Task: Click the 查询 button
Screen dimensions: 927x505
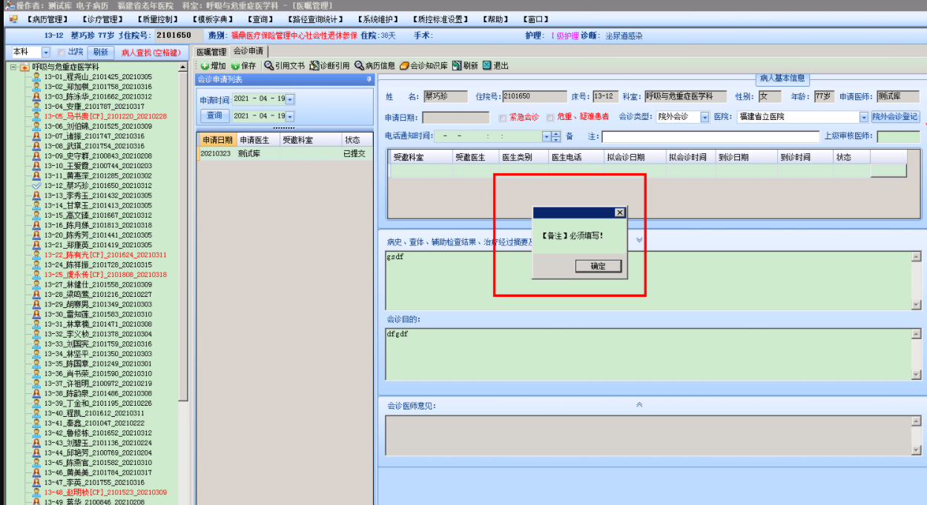Action: pos(214,116)
